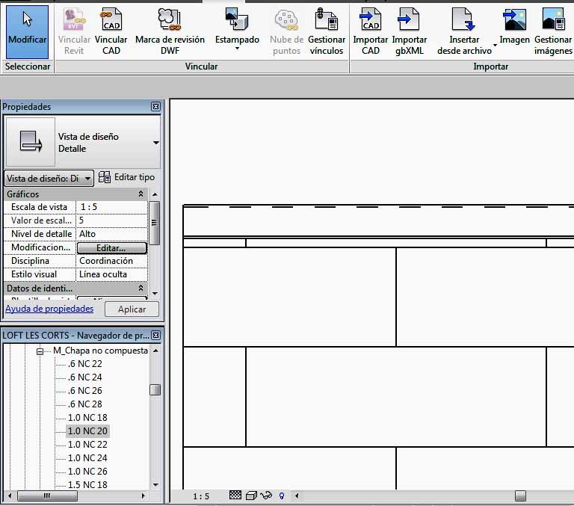Toggle the reveal hidden elements lightbulb
The image size is (574, 506).
(x=282, y=496)
